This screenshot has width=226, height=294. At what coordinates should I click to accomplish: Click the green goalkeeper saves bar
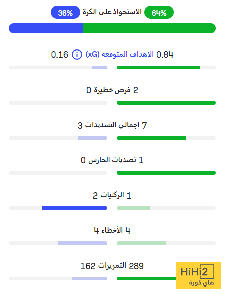[166, 173]
